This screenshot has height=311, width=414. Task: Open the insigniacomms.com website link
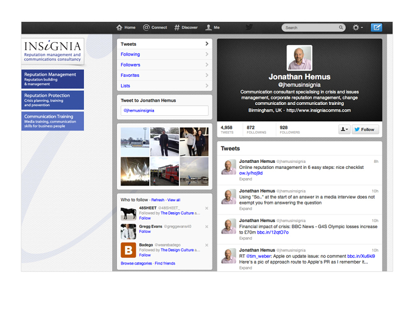pyautogui.click(x=318, y=110)
